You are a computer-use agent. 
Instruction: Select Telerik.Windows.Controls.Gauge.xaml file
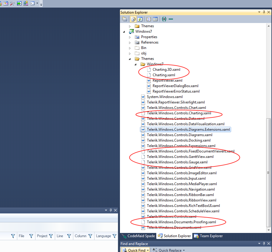click(177, 162)
